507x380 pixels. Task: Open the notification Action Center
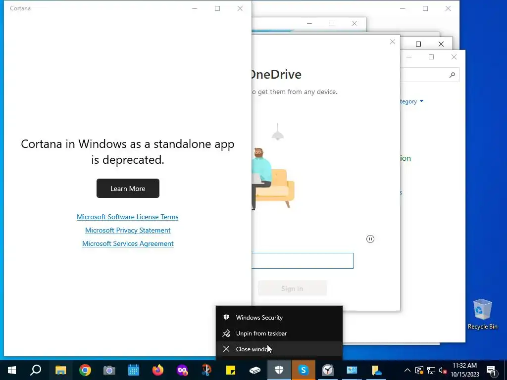click(x=491, y=370)
